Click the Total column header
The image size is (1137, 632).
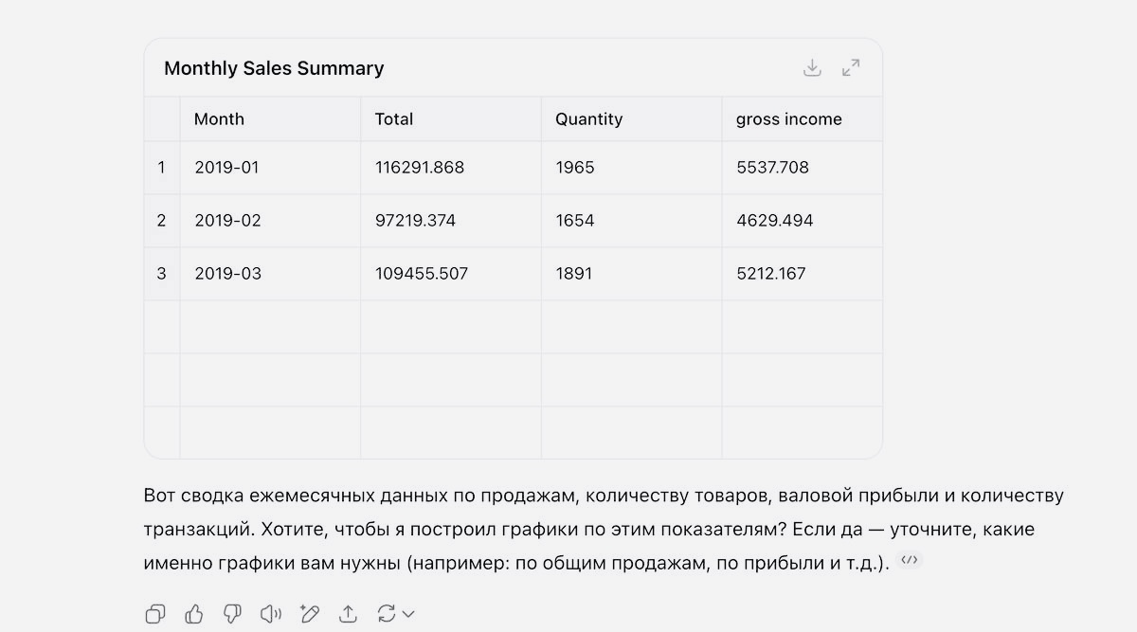coord(393,119)
